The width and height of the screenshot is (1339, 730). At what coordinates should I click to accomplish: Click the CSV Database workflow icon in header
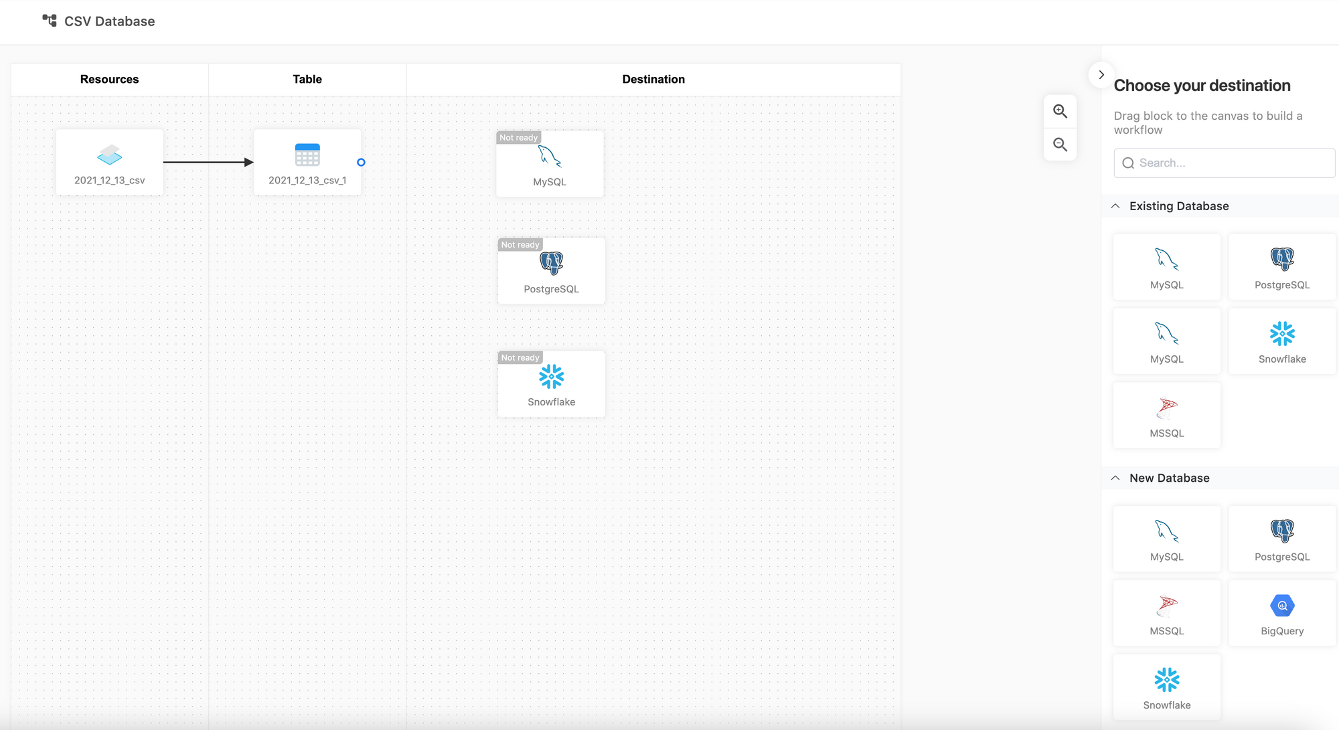50,21
